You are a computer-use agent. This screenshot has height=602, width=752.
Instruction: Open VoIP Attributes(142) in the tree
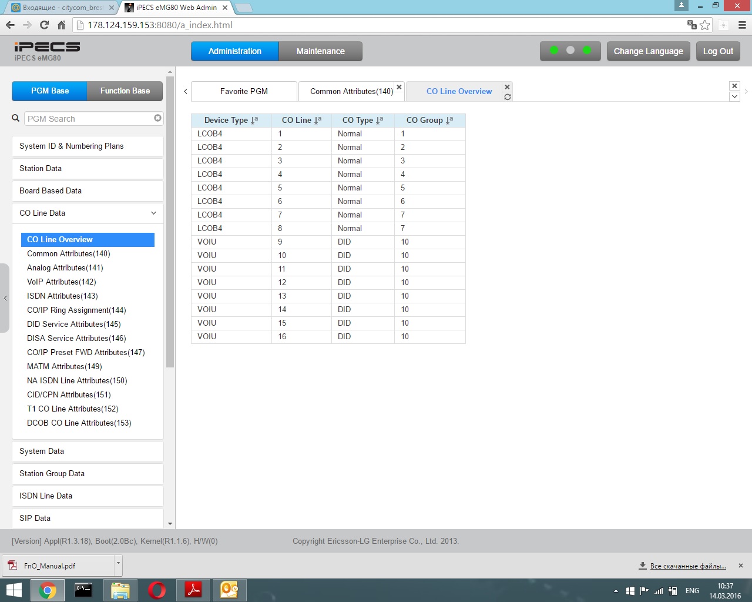point(61,282)
